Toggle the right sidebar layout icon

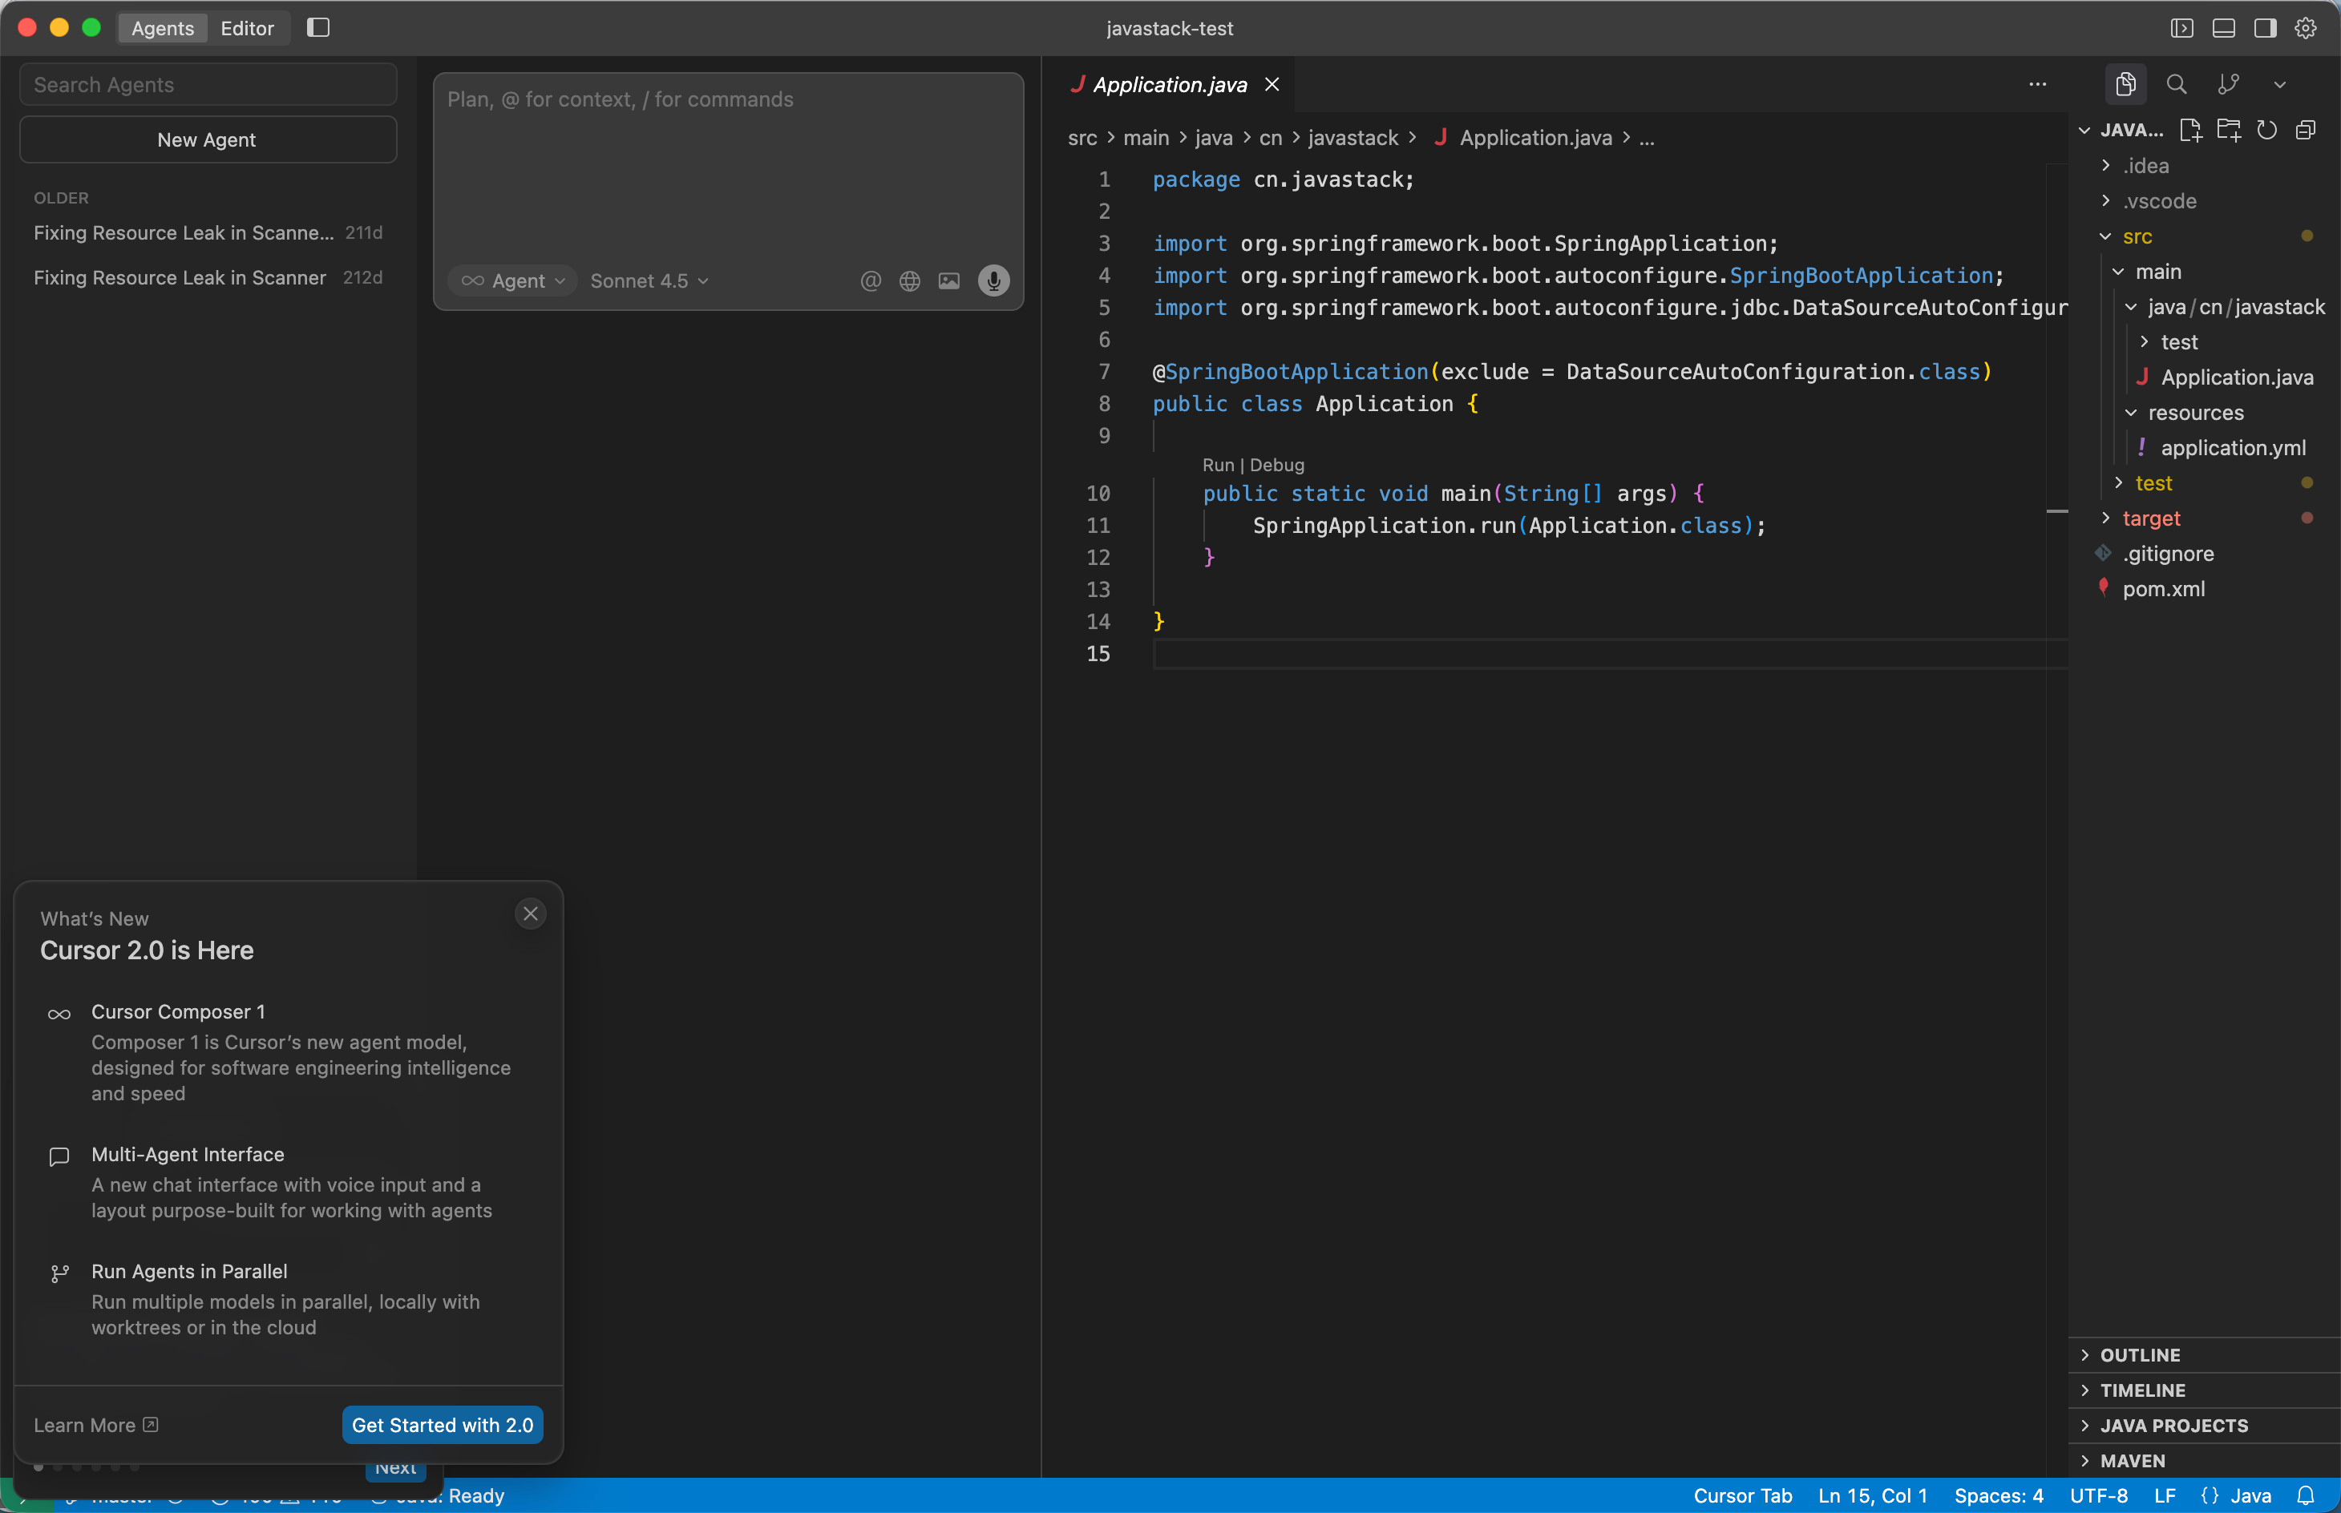2264,27
